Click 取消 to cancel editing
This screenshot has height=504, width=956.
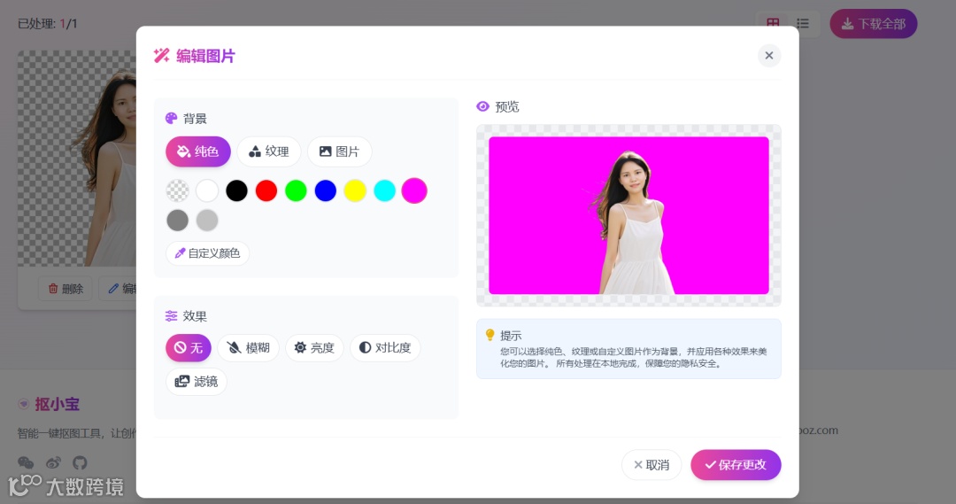[651, 465]
